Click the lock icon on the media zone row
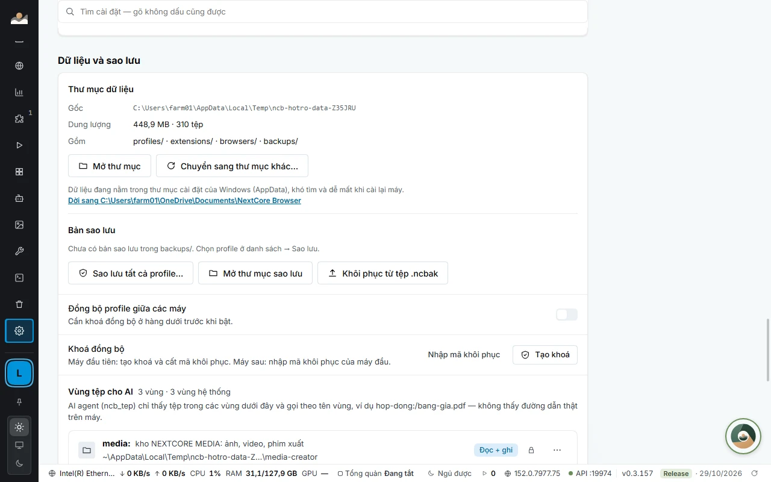771x482 pixels. 531,450
